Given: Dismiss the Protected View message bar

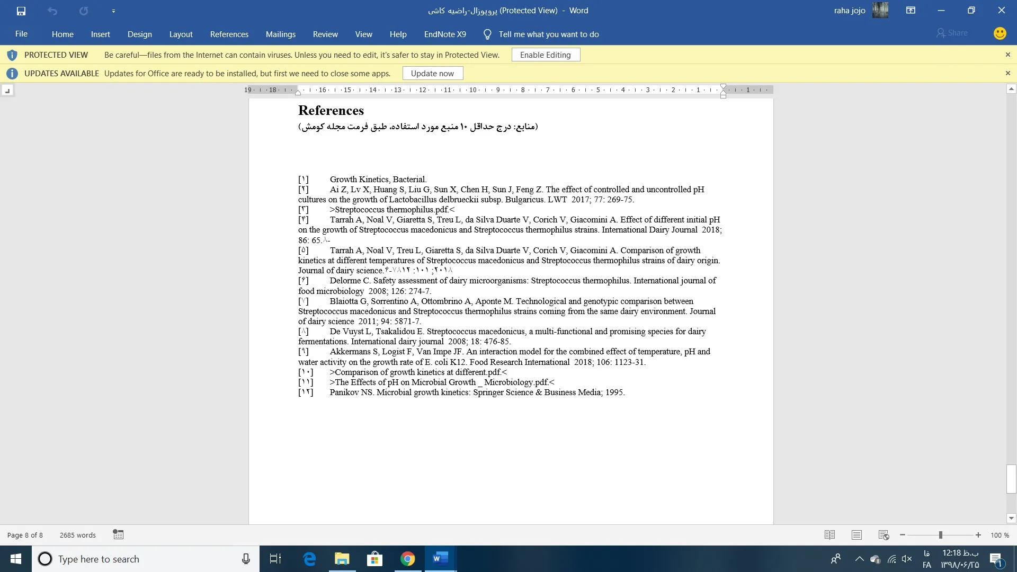Looking at the screenshot, I should coord(1007,55).
